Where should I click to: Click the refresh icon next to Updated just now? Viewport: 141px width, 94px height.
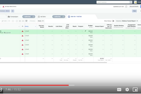(x=126, y=7)
